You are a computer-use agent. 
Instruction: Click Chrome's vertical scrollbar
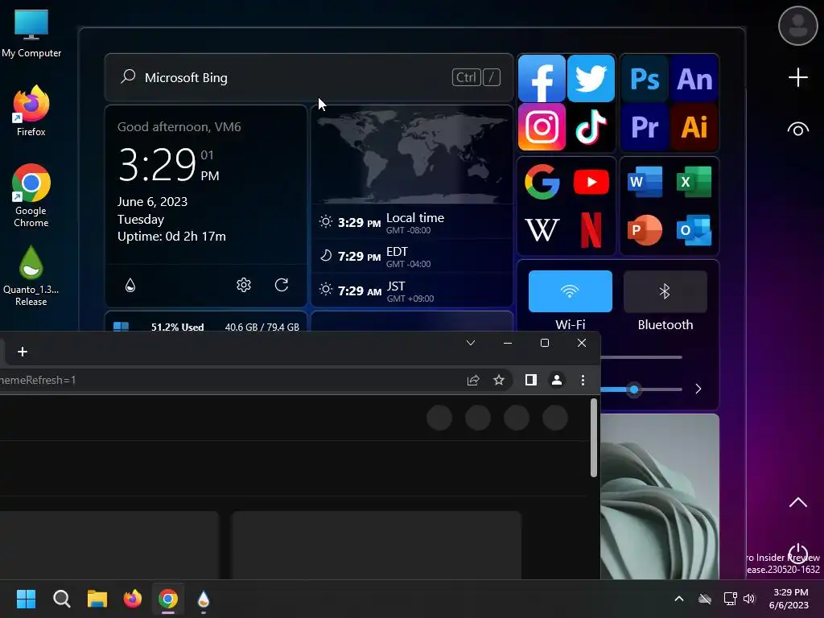pos(593,438)
